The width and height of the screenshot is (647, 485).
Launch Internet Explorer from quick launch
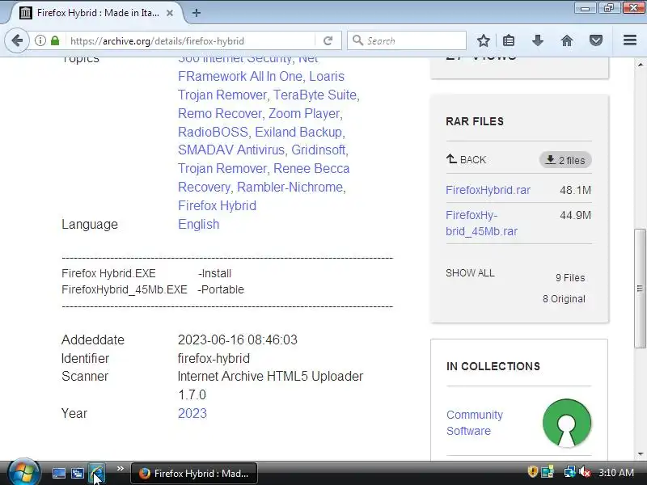[97, 473]
